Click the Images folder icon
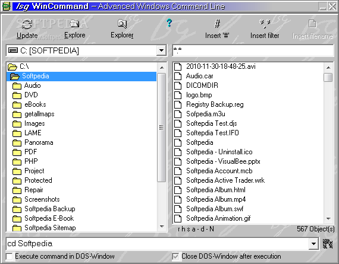Image resolution: width=339 pixels, height=264 pixels. pos(17,124)
